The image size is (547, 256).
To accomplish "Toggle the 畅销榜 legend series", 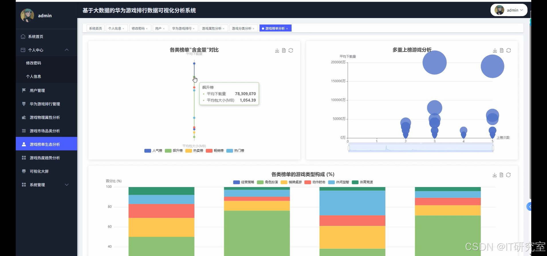I will tap(215, 151).
